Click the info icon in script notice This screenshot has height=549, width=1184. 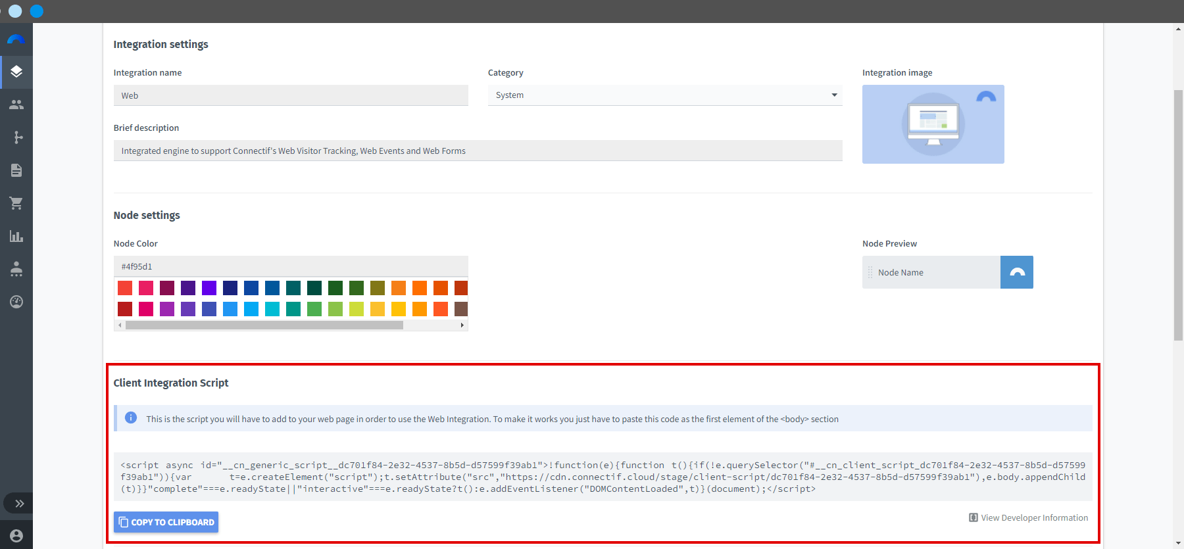pyautogui.click(x=131, y=418)
